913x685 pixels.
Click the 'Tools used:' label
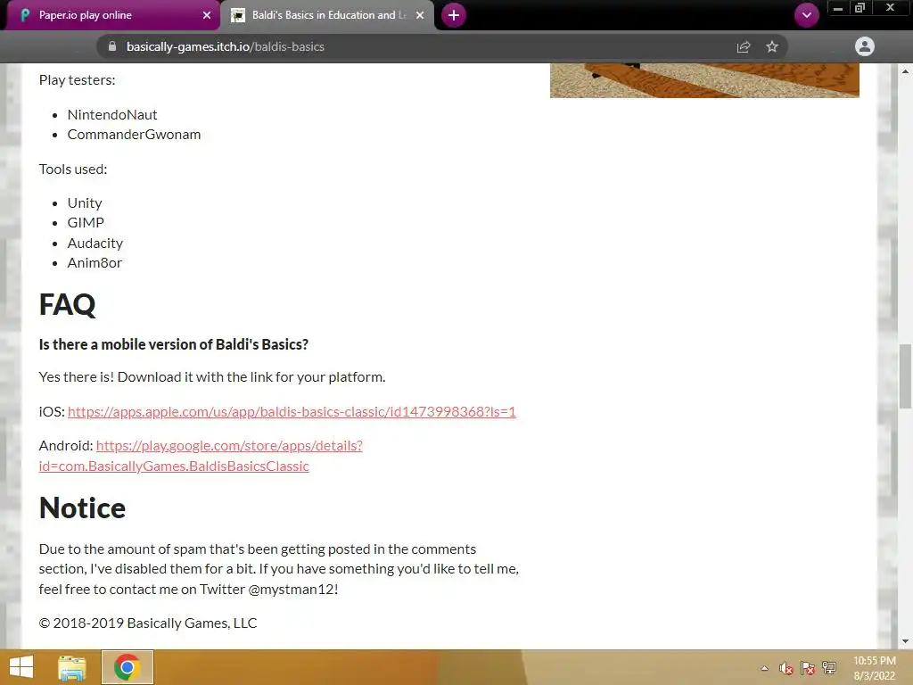[73, 169]
